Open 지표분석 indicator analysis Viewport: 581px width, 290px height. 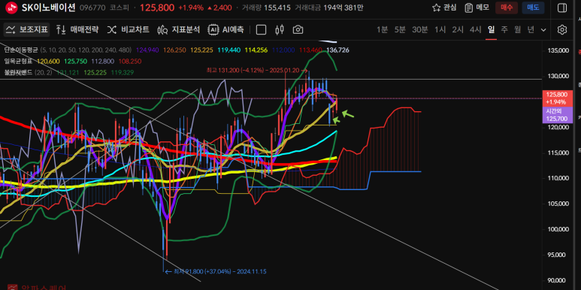point(179,29)
